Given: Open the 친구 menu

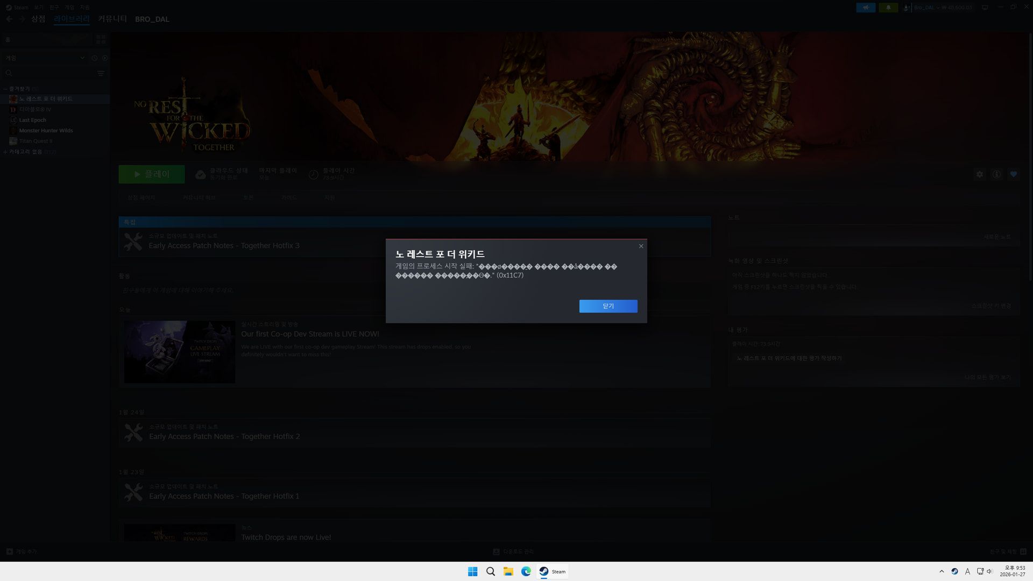Looking at the screenshot, I should pyautogui.click(x=54, y=8).
